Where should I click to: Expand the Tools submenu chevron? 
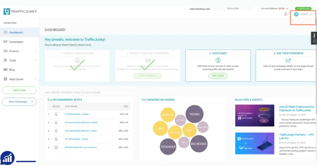[x=35, y=60]
